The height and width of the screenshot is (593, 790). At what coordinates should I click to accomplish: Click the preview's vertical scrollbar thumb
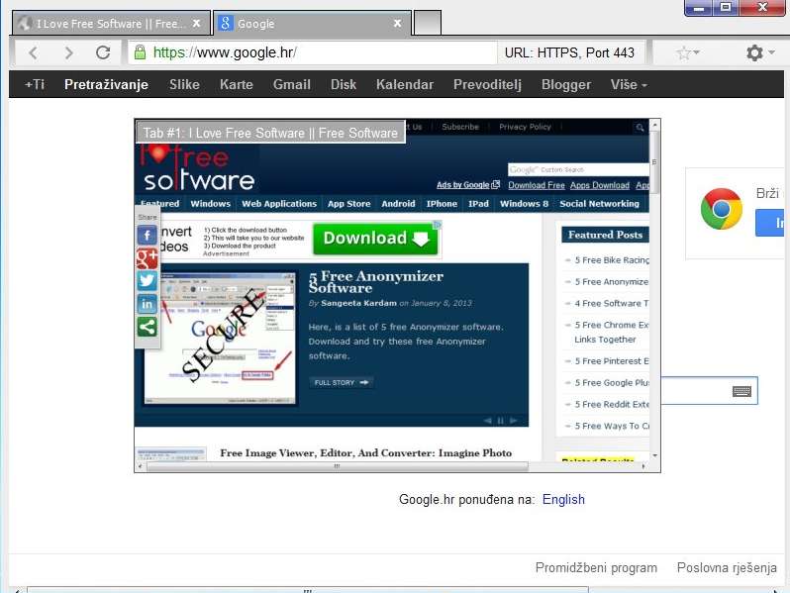point(654,162)
